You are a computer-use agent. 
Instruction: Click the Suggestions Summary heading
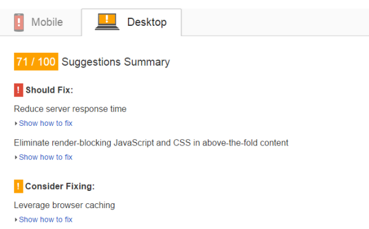click(116, 62)
